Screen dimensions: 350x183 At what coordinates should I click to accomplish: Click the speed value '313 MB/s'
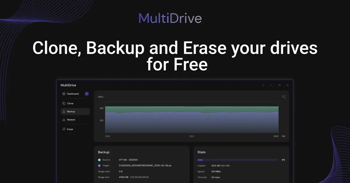(216, 171)
